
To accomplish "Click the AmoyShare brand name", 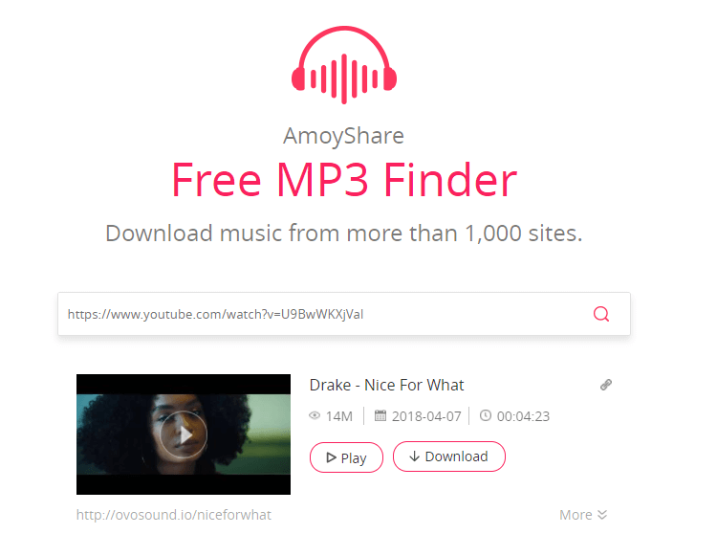I will (343, 136).
